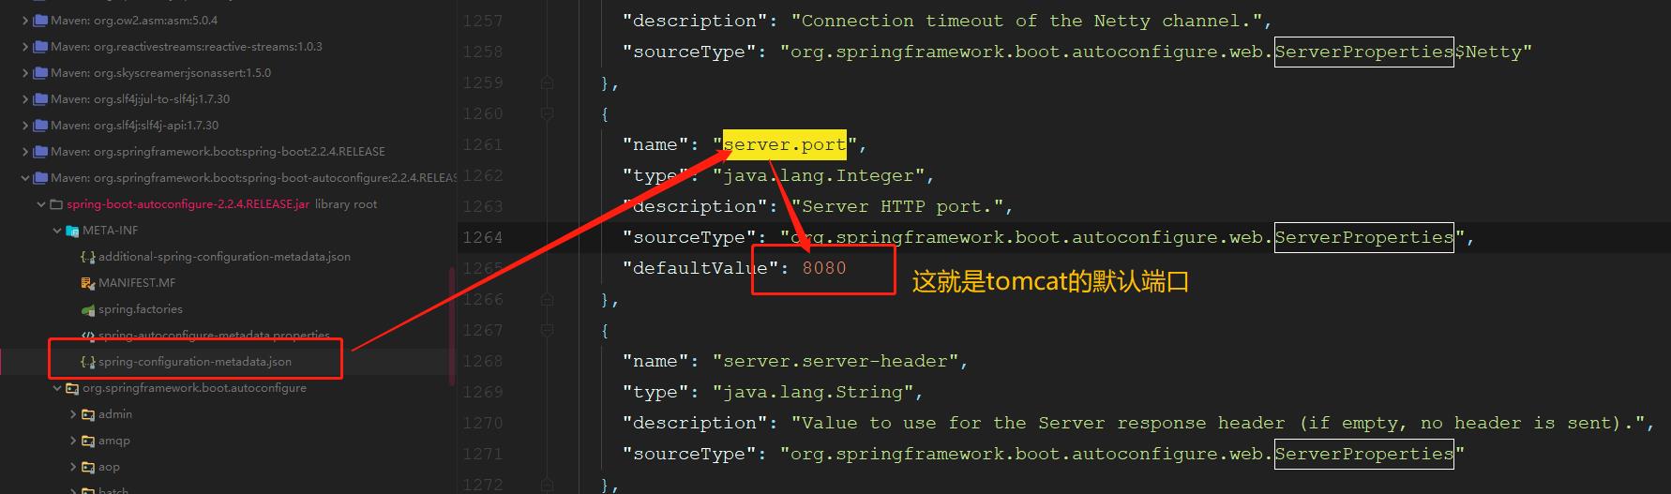This screenshot has height=494, width=1671.
Task: Click the library icon of jul-to-slf4j:1.7.30
Action: [40, 98]
